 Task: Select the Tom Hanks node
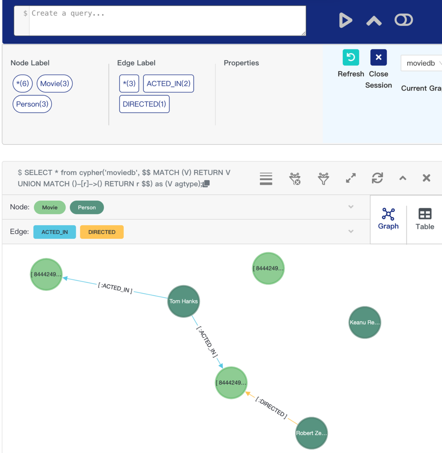(x=184, y=301)
